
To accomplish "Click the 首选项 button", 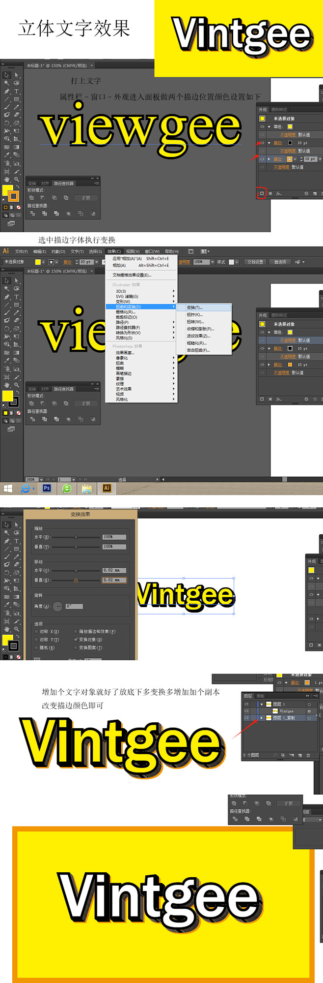I will (x=280, y=262).
